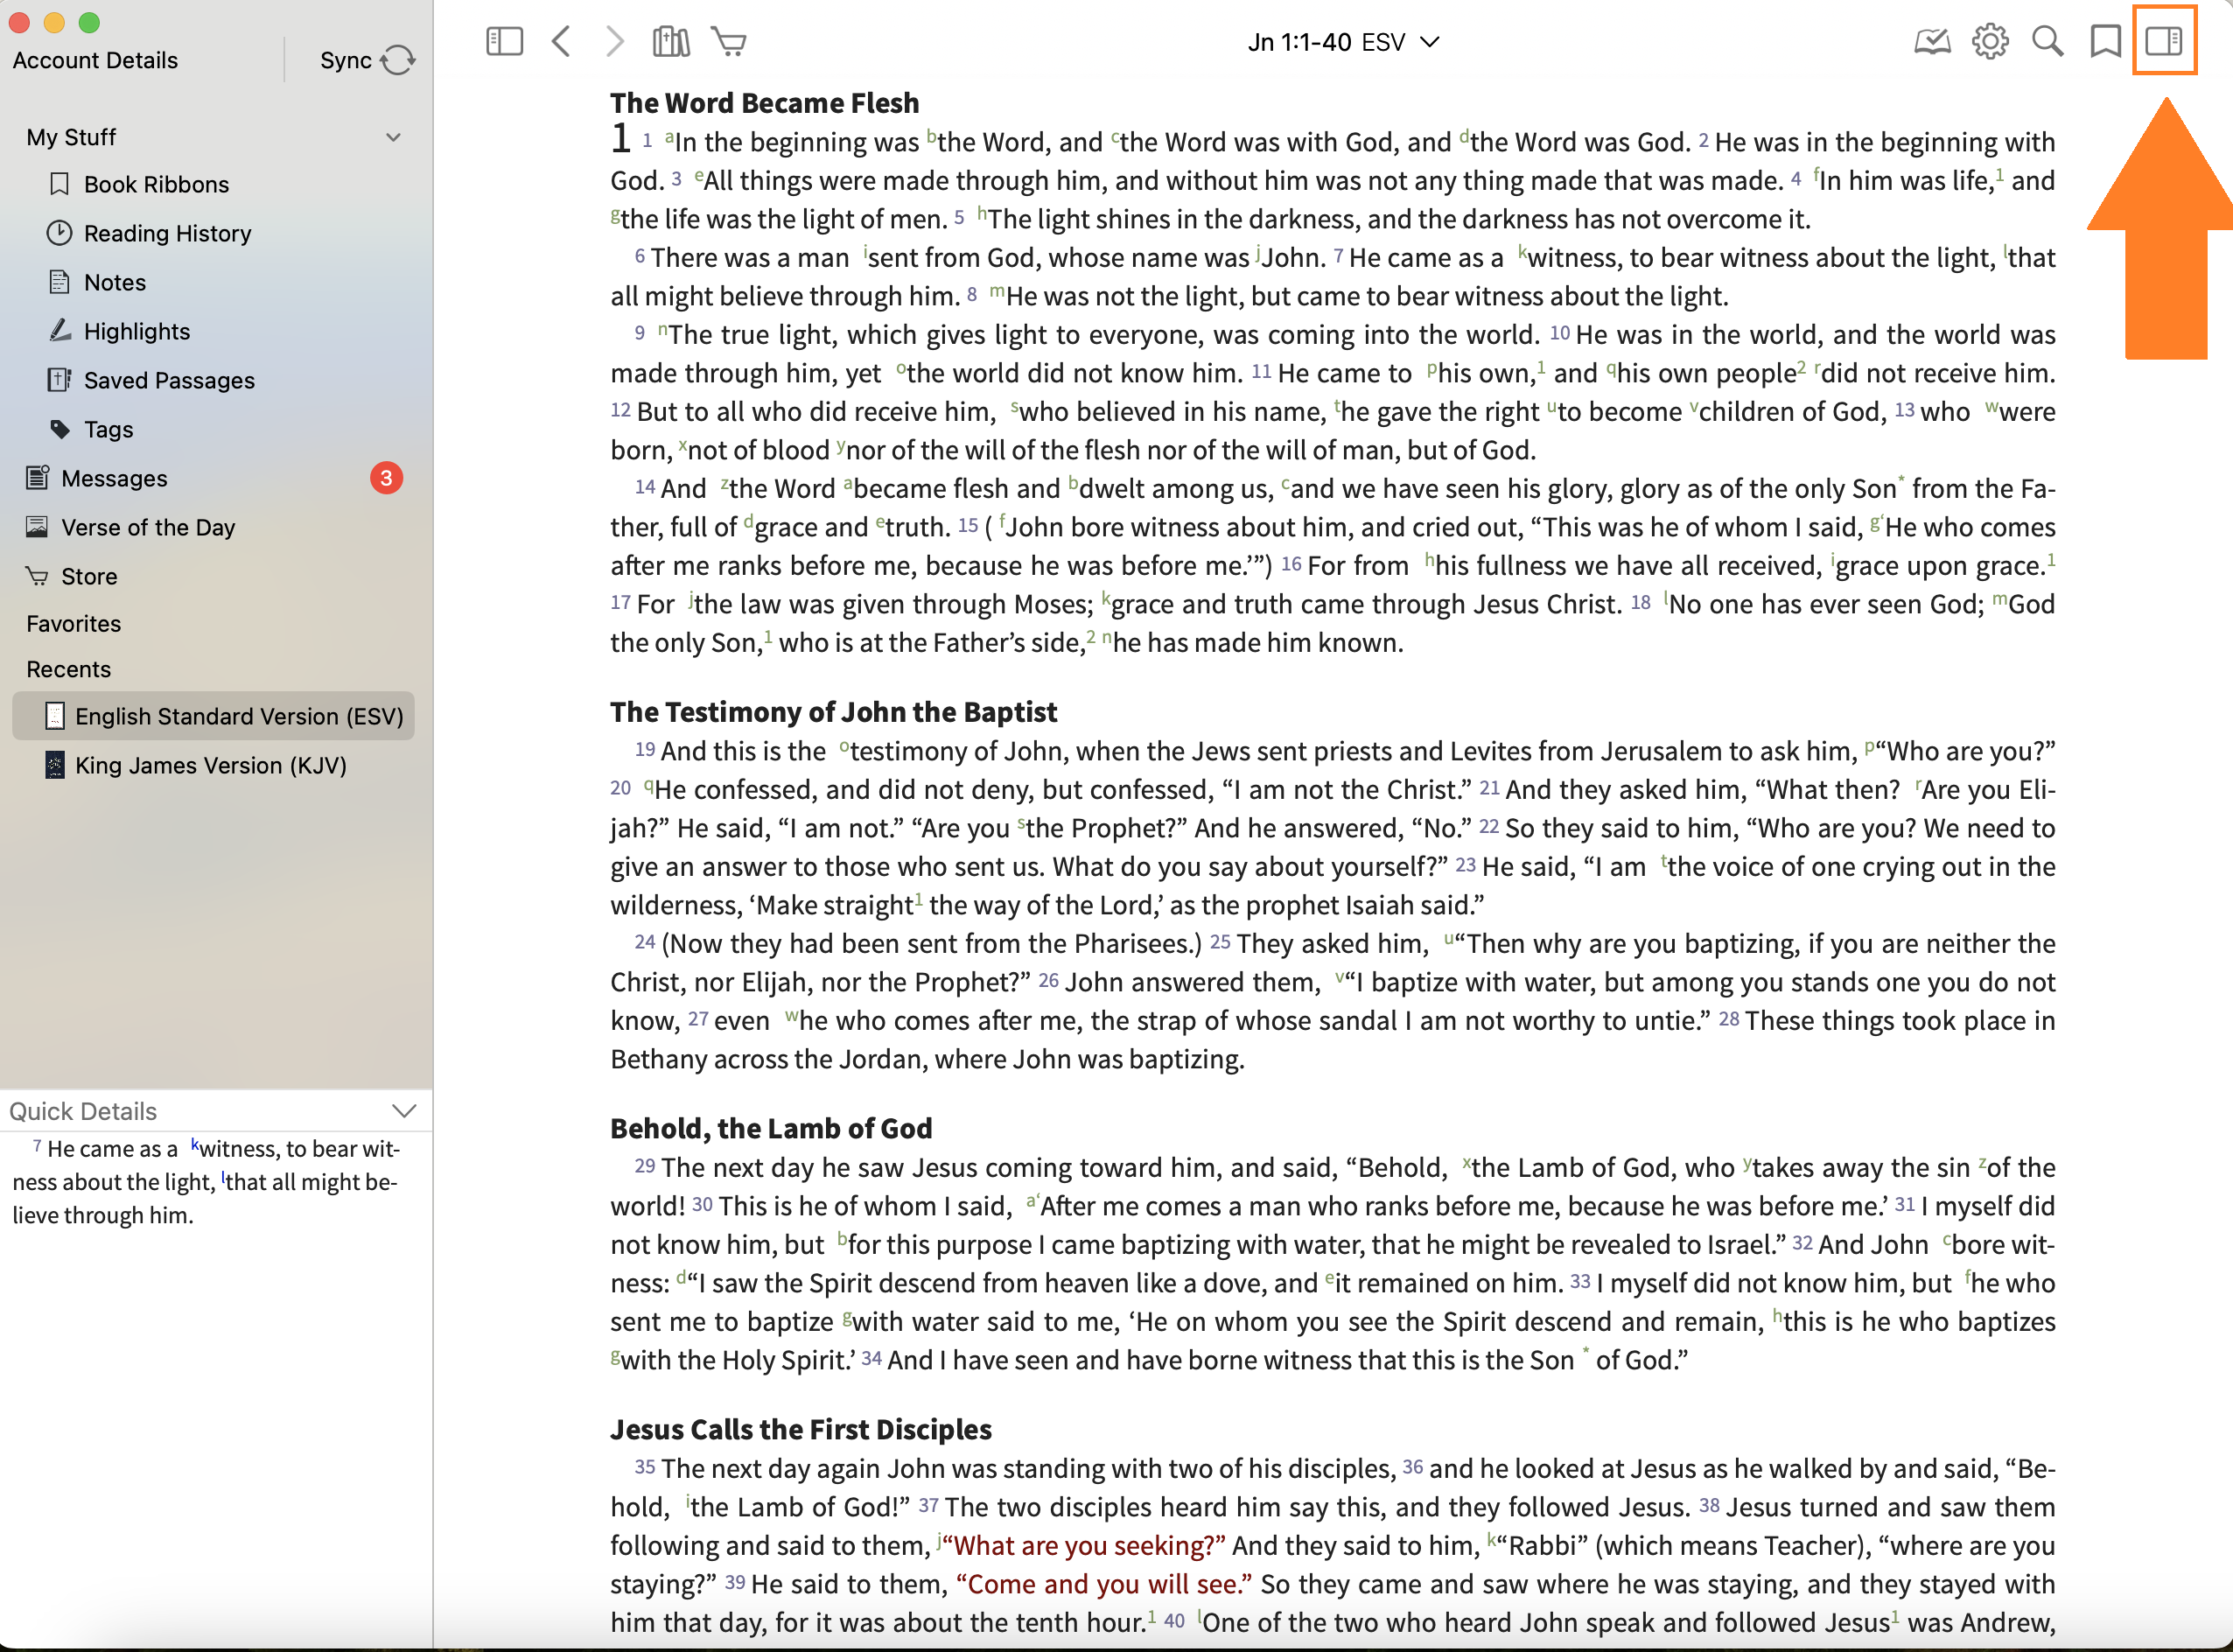Click the Sync button

click(367, 60)
